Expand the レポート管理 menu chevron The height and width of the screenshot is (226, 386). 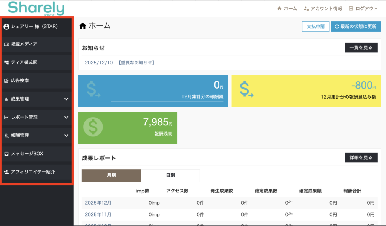tap(66, 117)
